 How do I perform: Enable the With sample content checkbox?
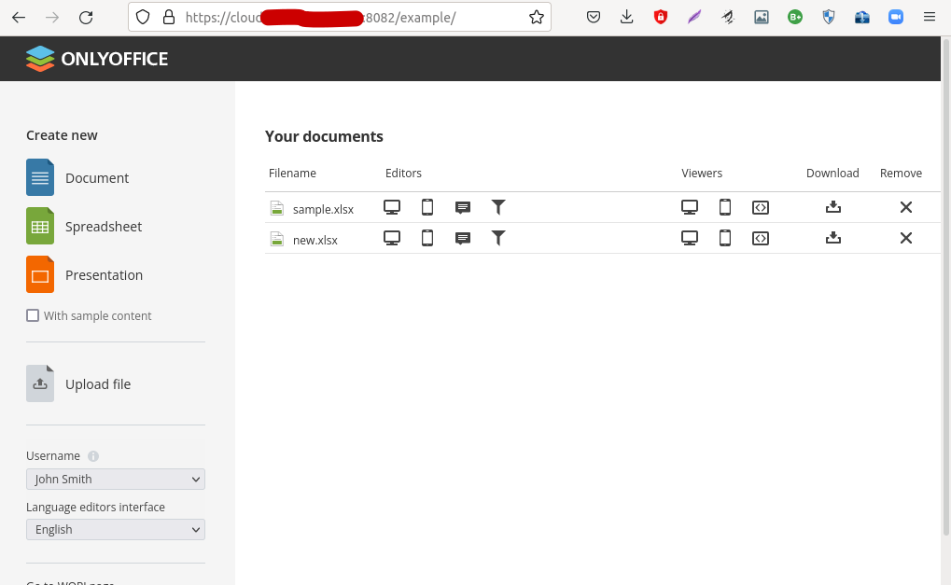[x=34, y=315]
